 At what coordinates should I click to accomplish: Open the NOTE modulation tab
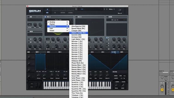point(122,52)
